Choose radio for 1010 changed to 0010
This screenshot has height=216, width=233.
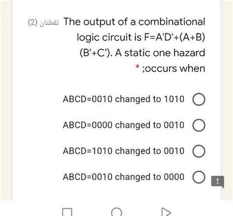199,151
